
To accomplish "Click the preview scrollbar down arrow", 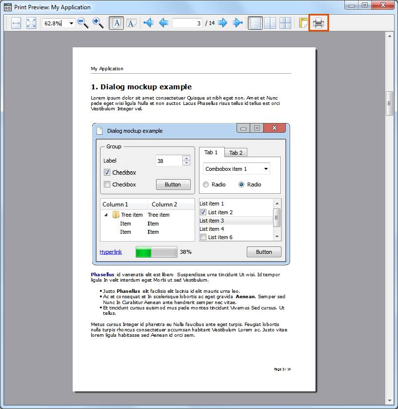I will click(x=390, y=400).
